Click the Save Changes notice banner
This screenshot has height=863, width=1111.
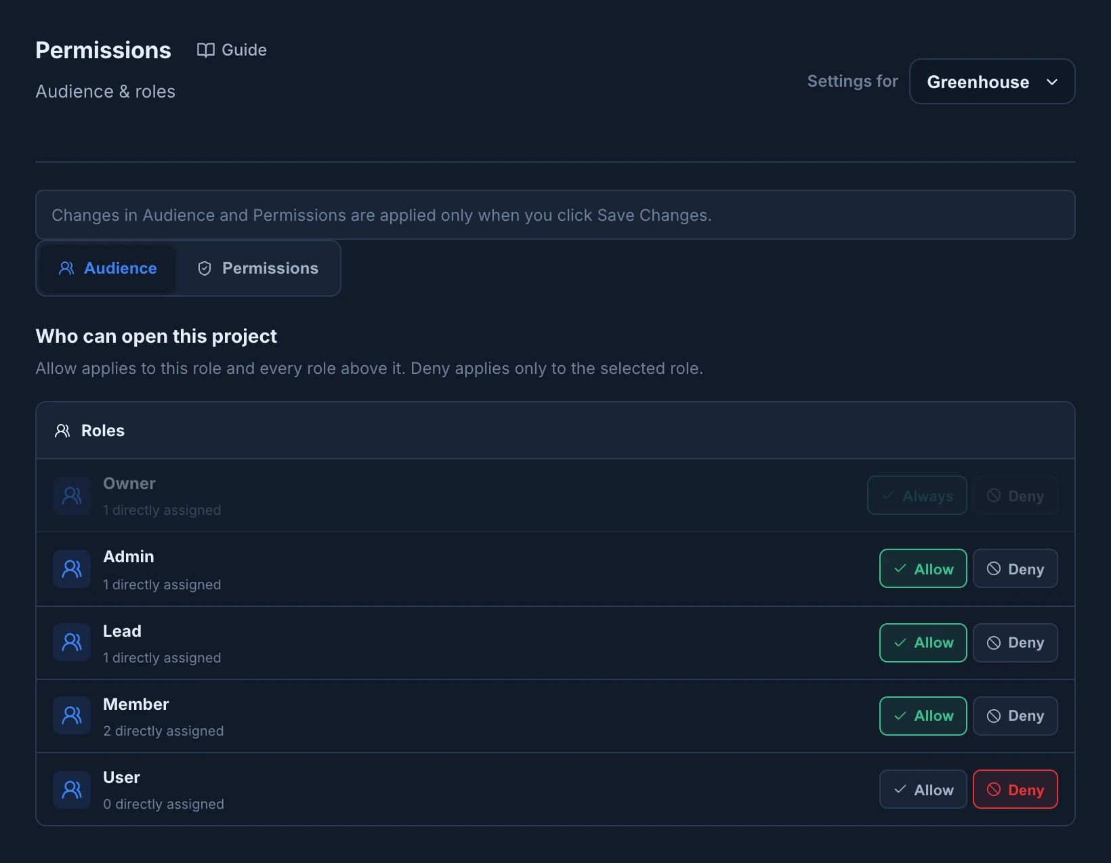555,215
